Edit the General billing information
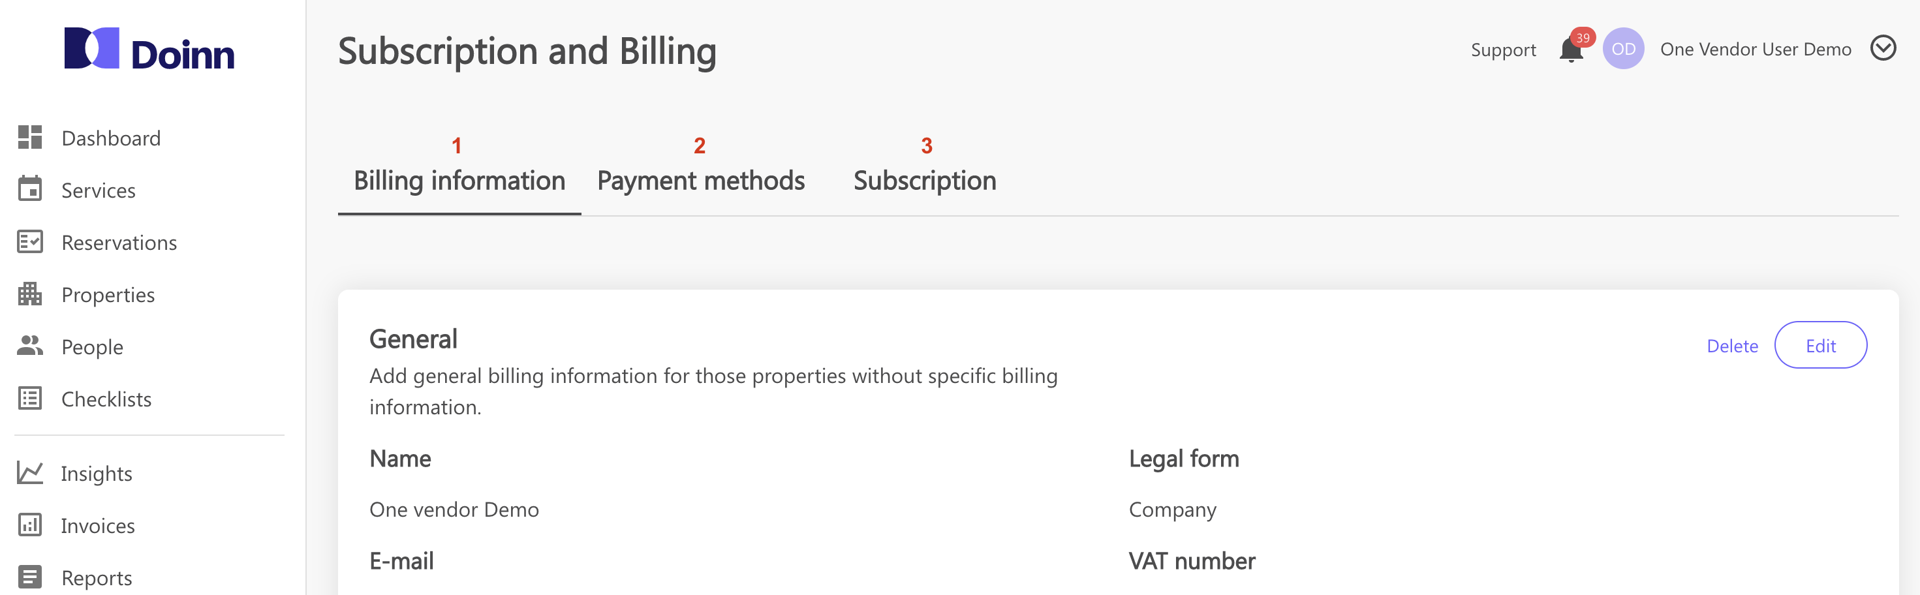 1820,346
